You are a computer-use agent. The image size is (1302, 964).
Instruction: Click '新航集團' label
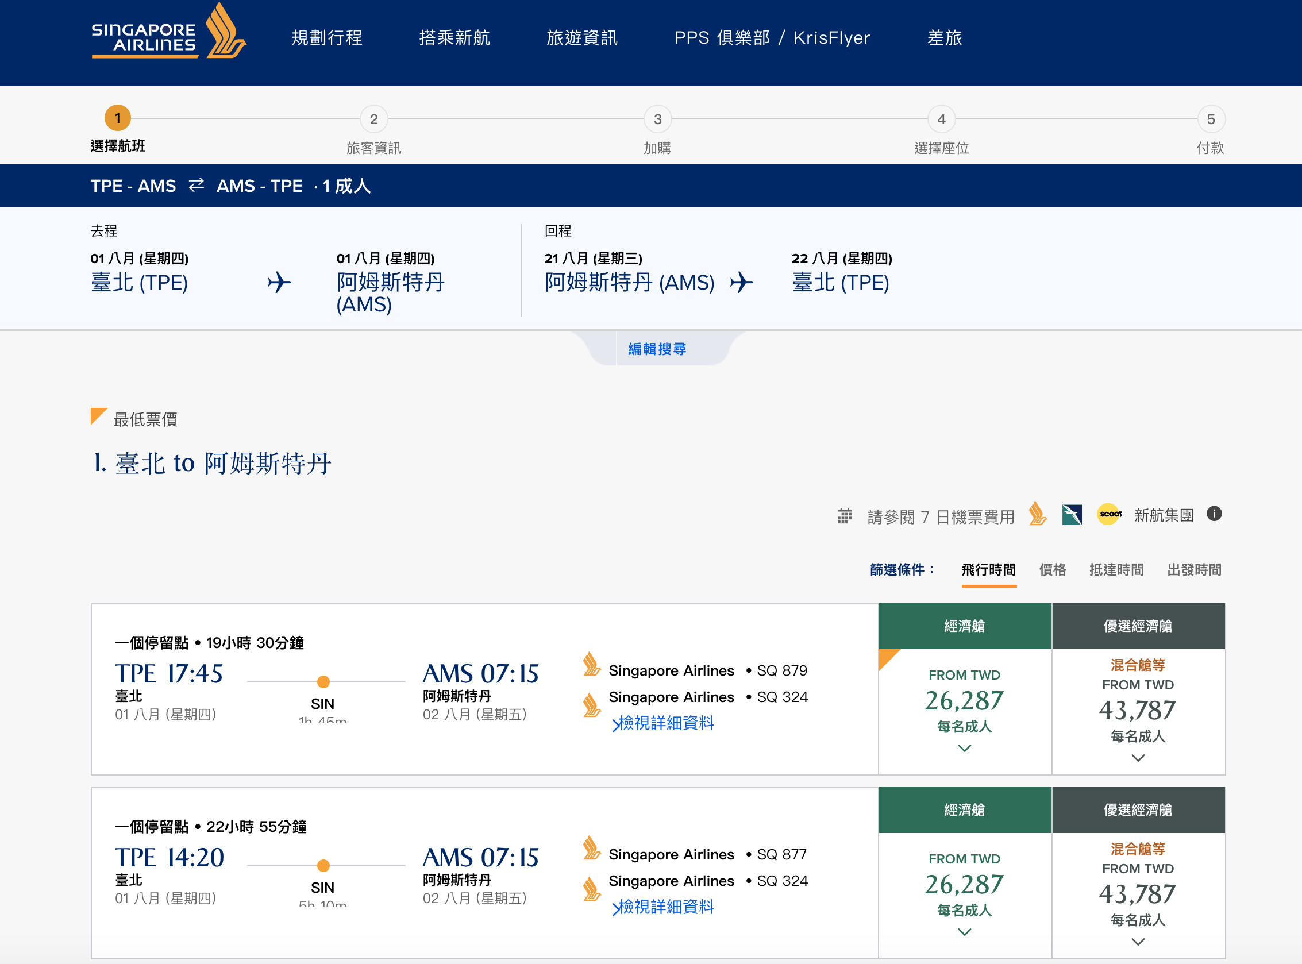pos(1164,515)
